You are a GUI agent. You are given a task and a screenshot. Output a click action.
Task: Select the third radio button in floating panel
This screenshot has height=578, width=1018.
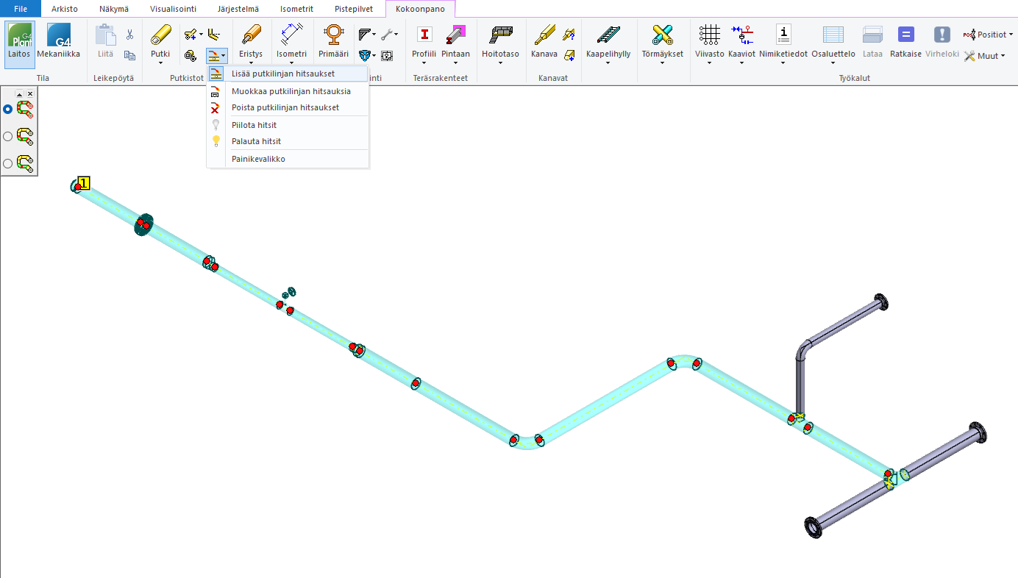coord(8,163)
